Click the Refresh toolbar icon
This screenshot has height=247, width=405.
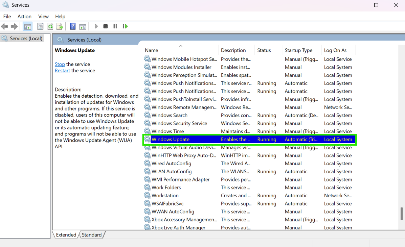(x=50, y=26)
